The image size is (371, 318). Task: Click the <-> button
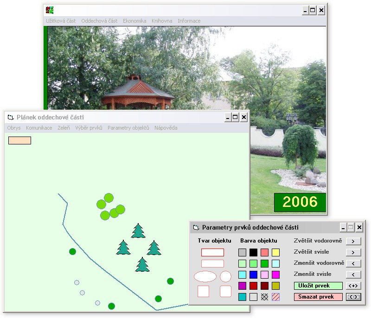[353, 297]
